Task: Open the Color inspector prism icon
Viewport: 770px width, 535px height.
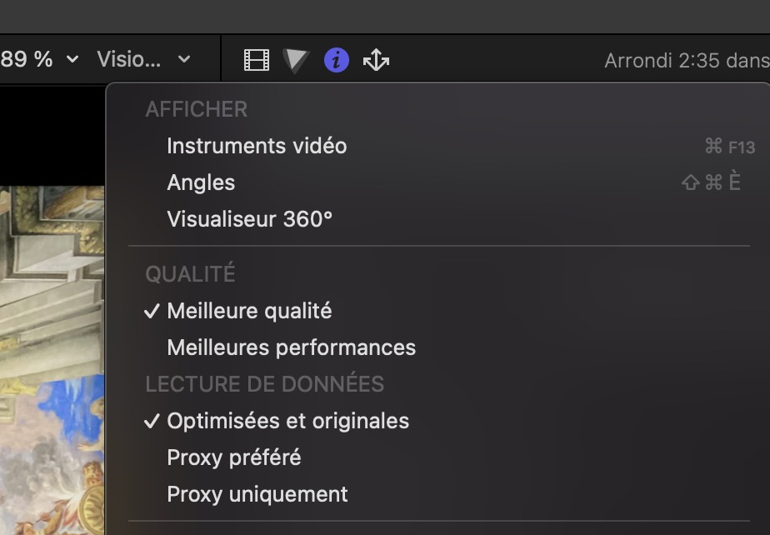Action: pos(295,60)
